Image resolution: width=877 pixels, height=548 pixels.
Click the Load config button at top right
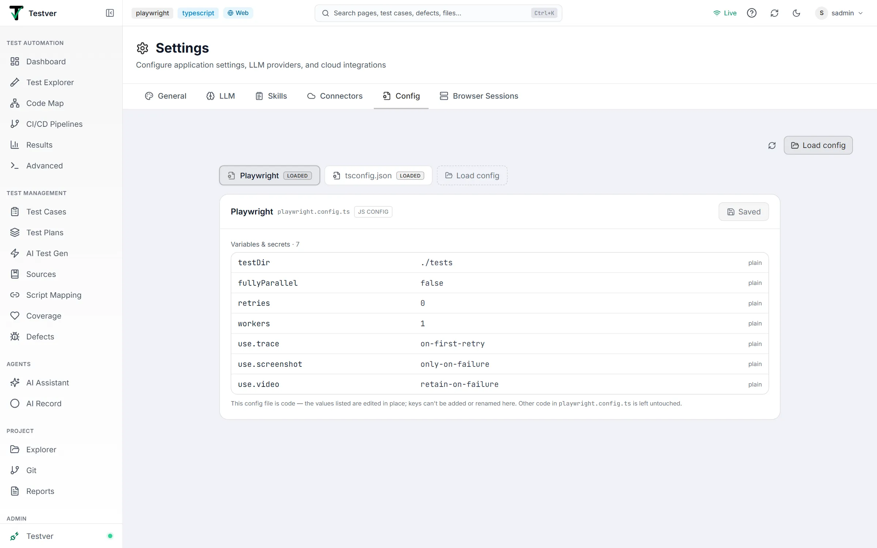pos(818,145)
